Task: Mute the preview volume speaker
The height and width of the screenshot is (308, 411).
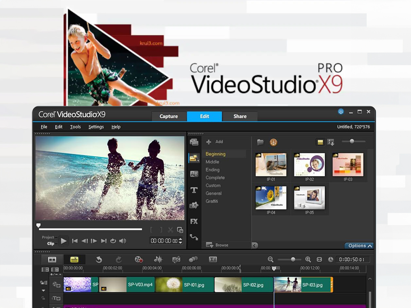Action: point(123,241)
